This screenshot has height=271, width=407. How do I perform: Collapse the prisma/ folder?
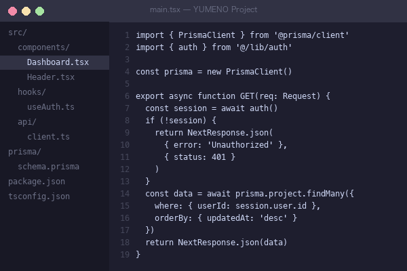[24, 152]
